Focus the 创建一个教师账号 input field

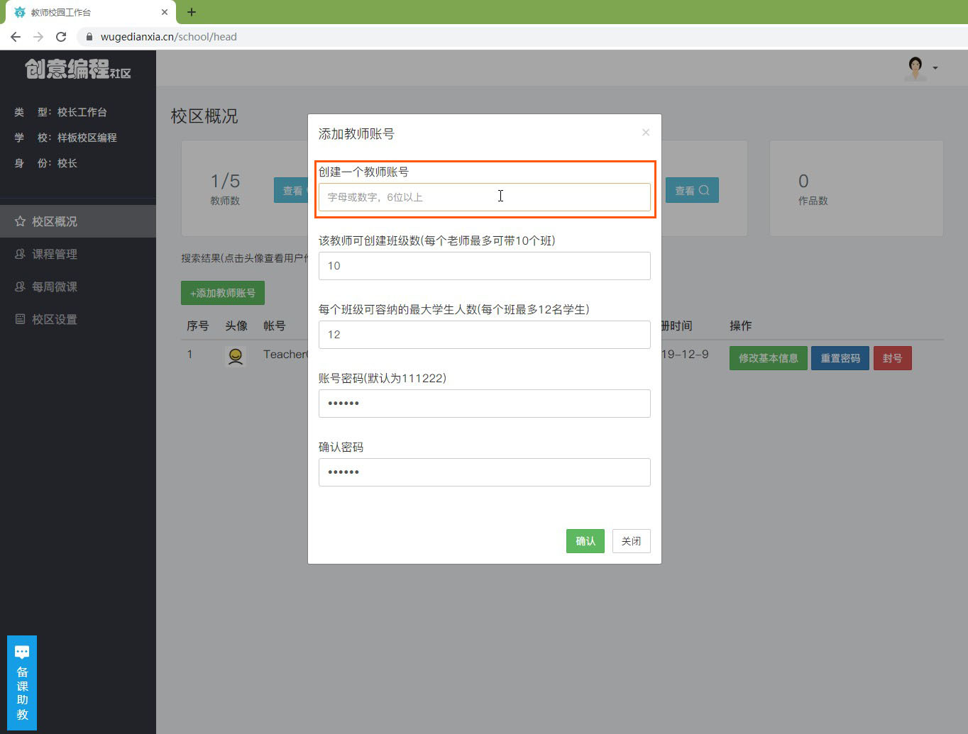[485, 197]
